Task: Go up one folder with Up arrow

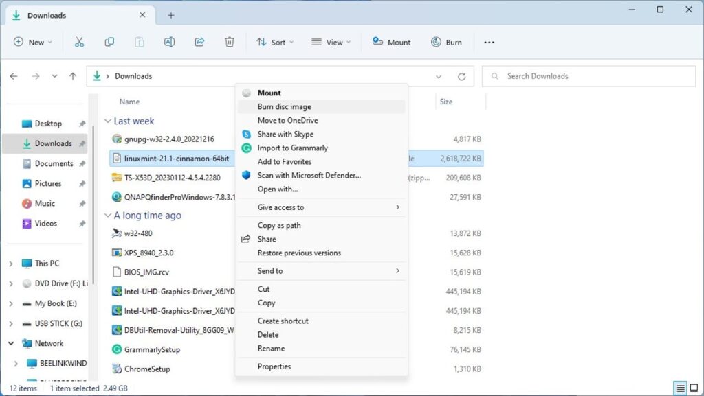Action: coord(73,76)
